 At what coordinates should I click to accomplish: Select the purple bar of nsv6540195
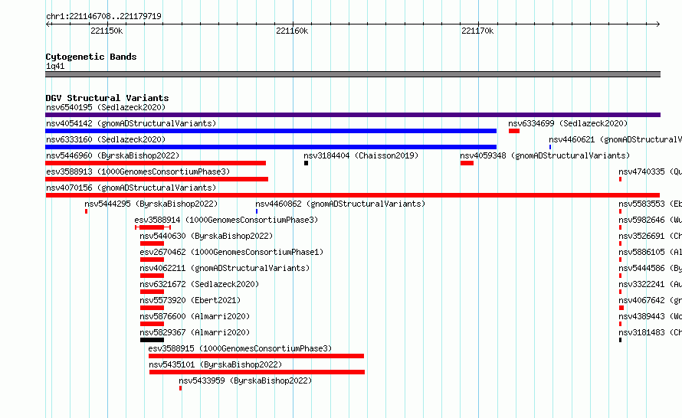(x=352, y=115)
